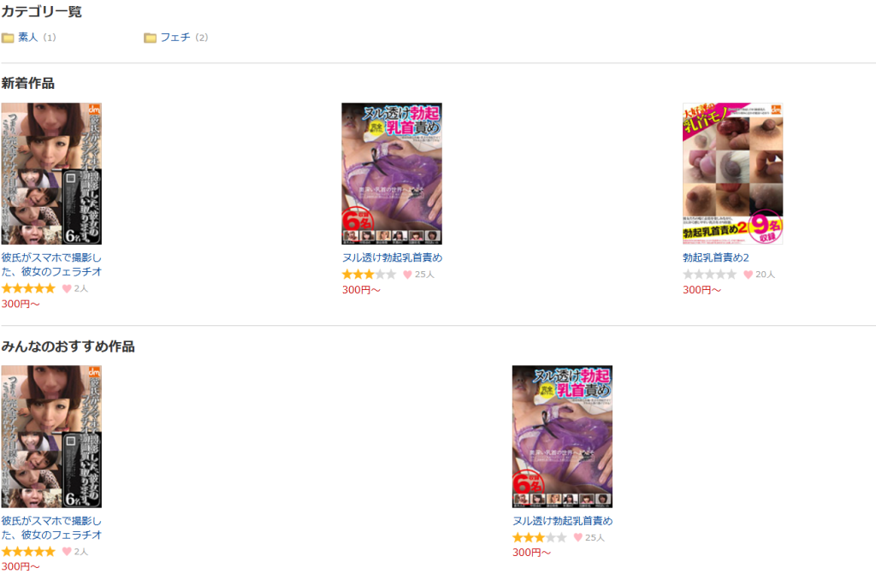Open the 彼氏がスマホで撮影した title in 新着作品
Viewport: 876px width, 580px height.
click(x=51, y=265)
